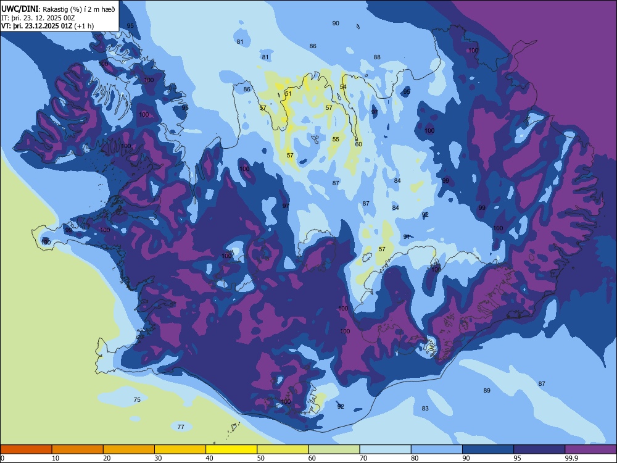Select the 77 humidity value offshore
This screenshot has width=617, height=463.
point(181,427)
